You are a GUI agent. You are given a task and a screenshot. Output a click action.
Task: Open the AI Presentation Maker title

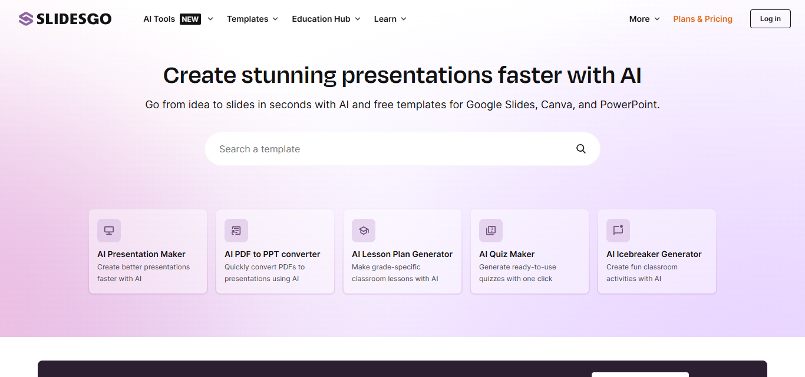point(141,254)
